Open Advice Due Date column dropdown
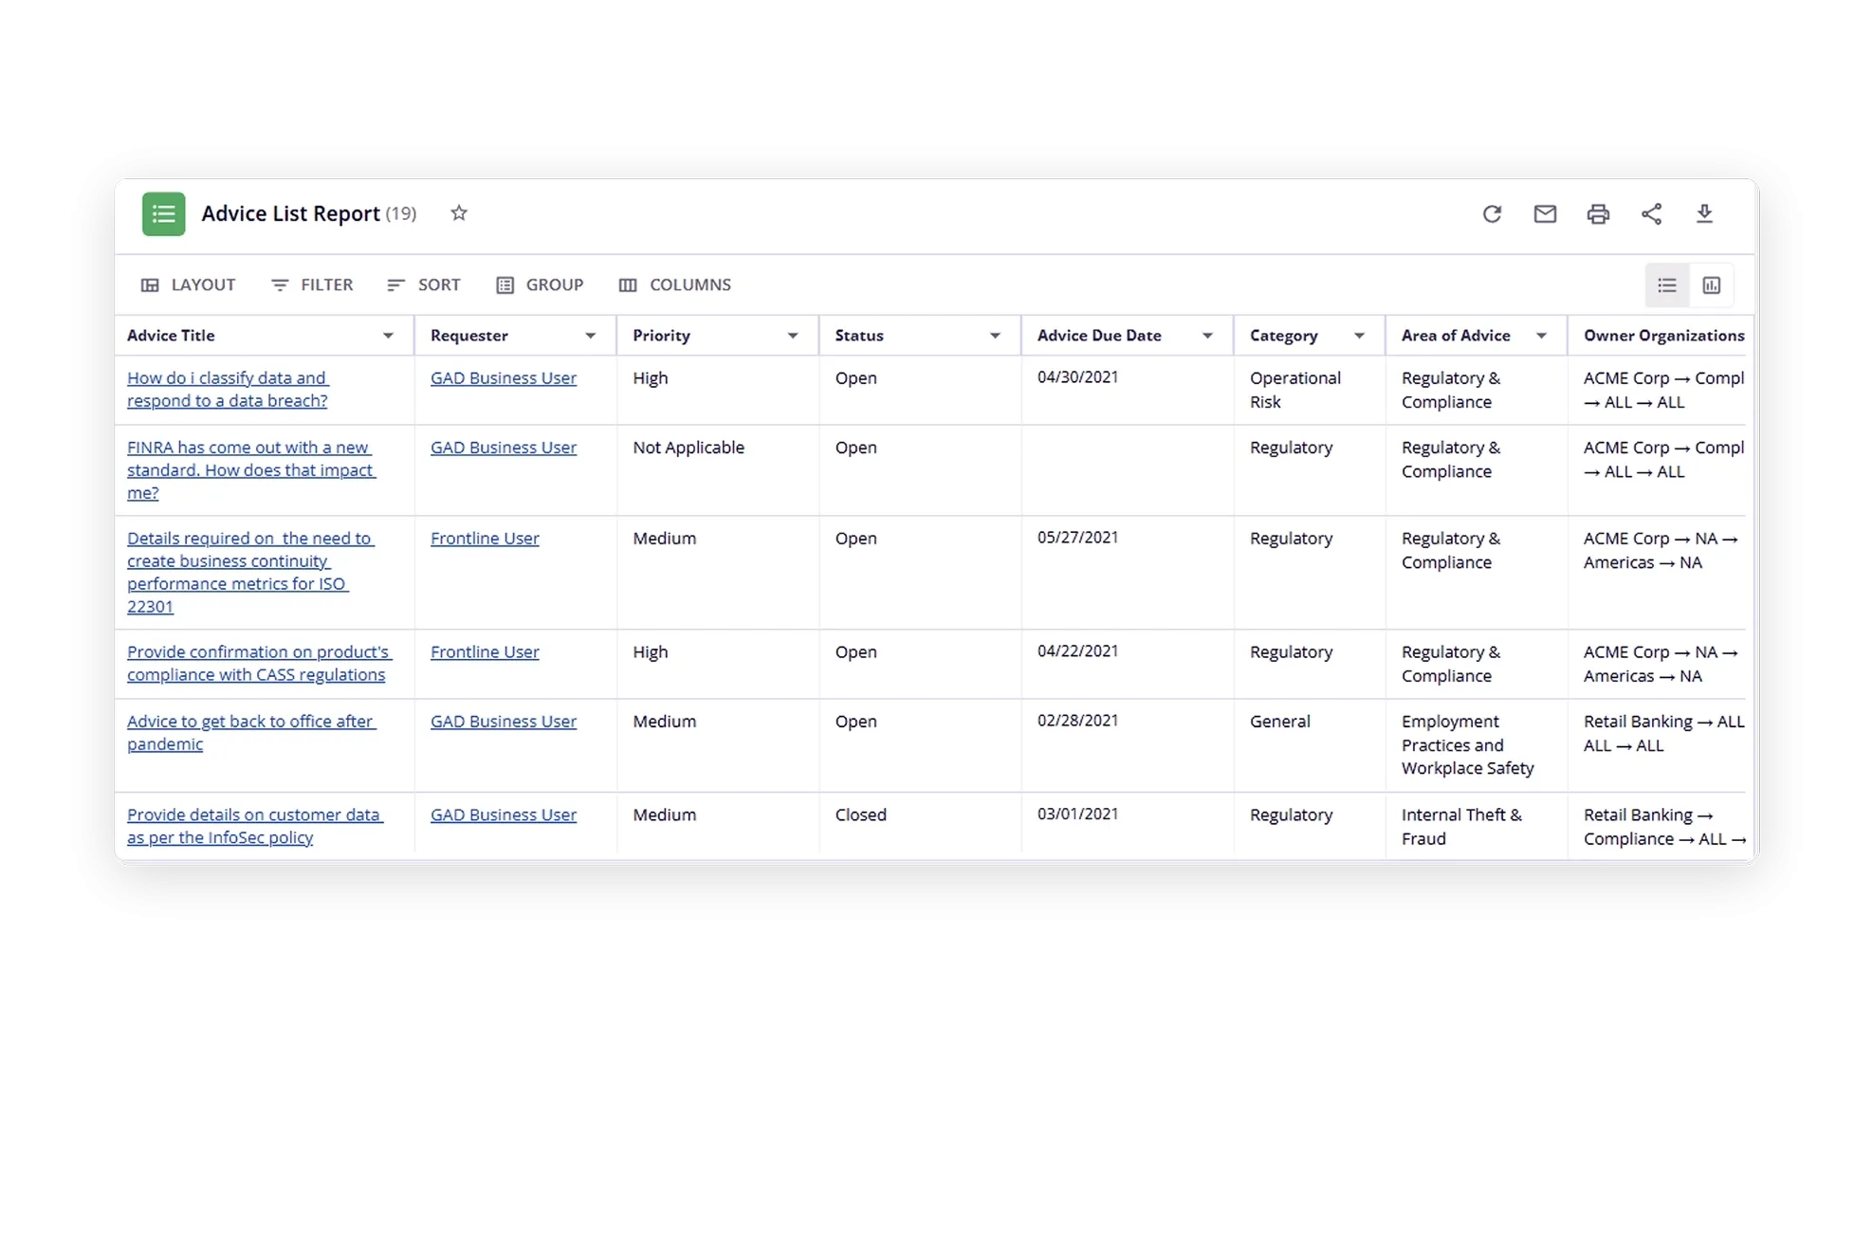This screenshot has height=1245, width=1873. 1207,336
